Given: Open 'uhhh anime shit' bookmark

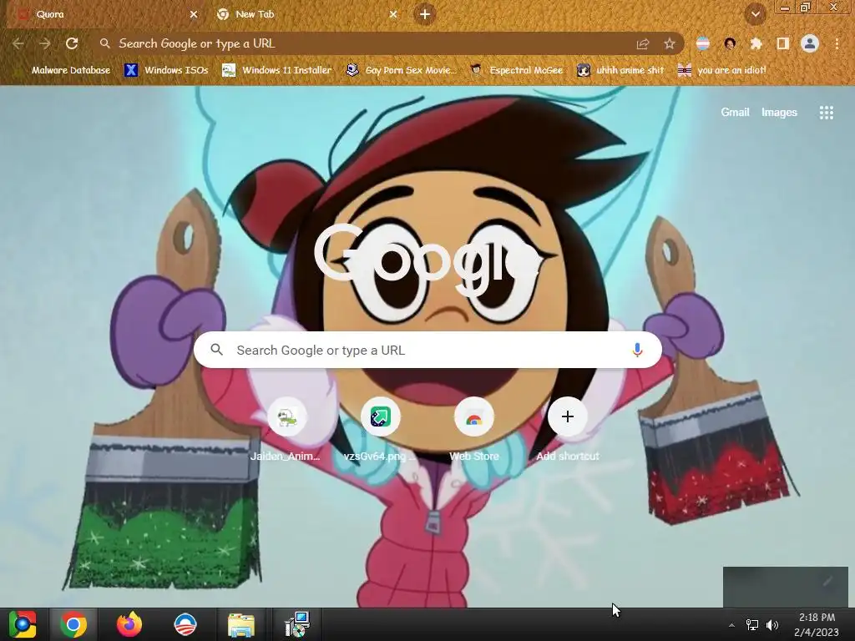Looking at the screenshot, I should point(621,70).
